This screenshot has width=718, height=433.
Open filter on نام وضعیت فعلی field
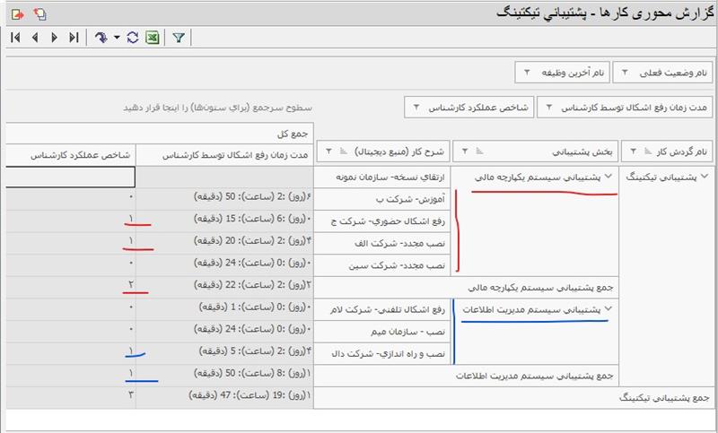[x=626, y=72]
